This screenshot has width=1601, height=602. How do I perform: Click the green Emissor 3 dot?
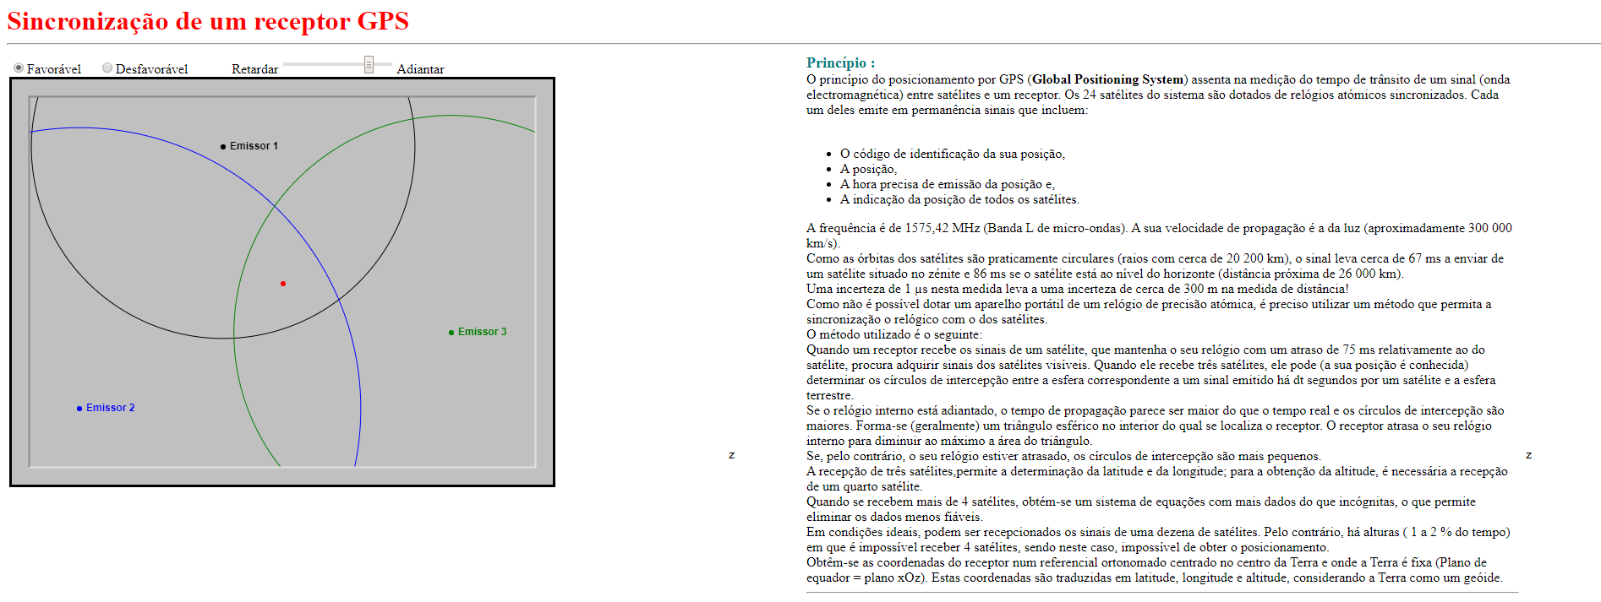[451, 333]
